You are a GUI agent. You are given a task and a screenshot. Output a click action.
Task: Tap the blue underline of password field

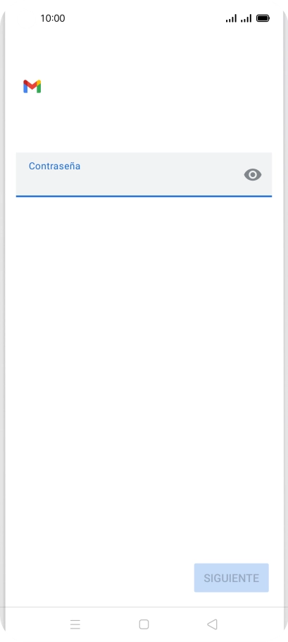click(144, 196)
